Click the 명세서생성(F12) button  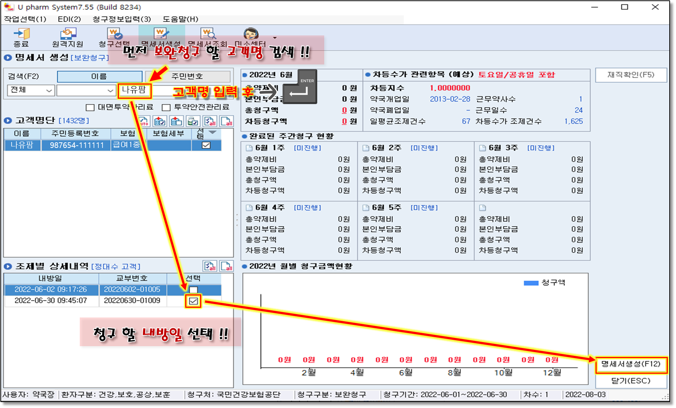coord(631,364)
